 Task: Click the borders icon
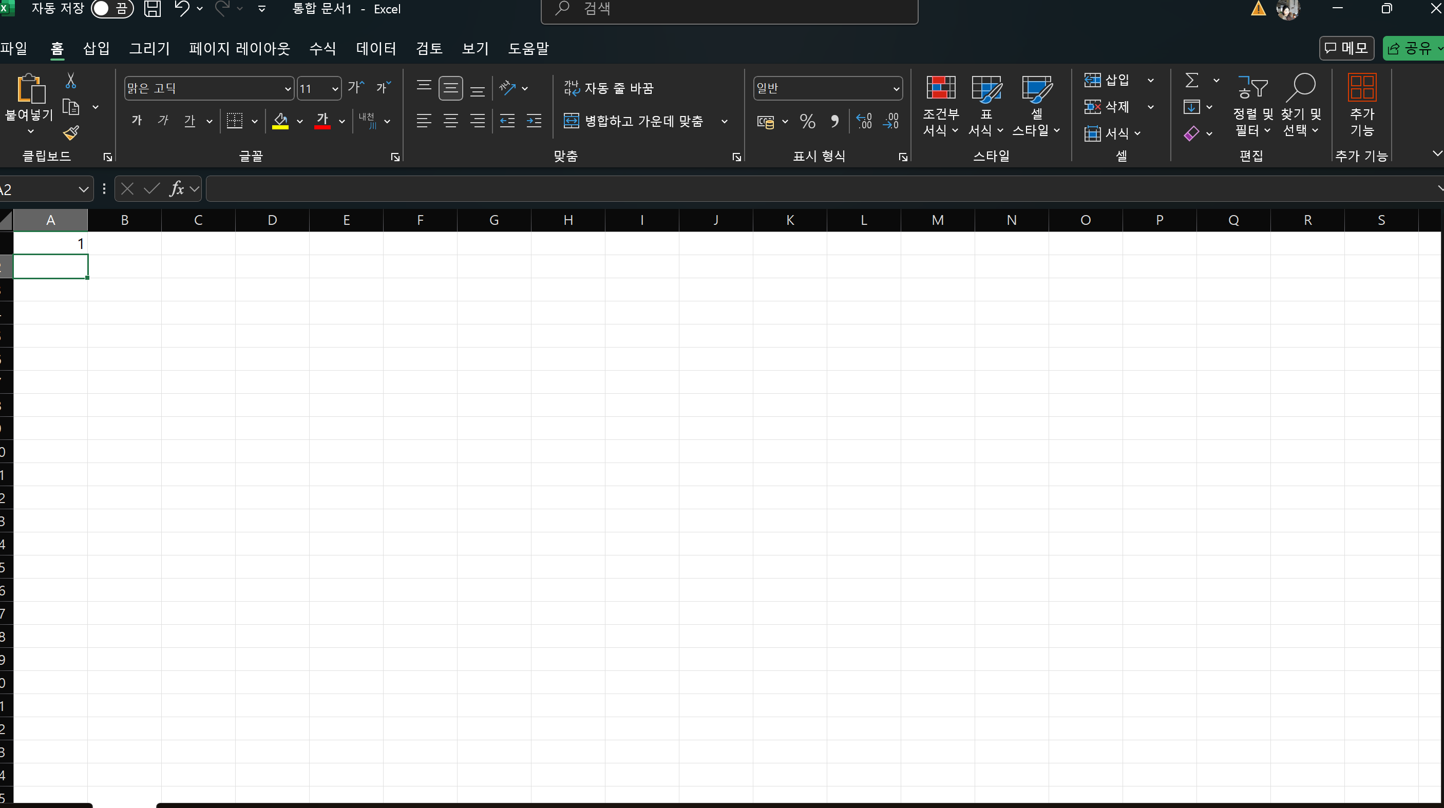point(234,121)
